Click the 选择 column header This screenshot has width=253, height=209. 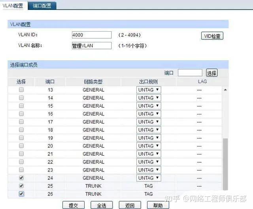point(21,82)
